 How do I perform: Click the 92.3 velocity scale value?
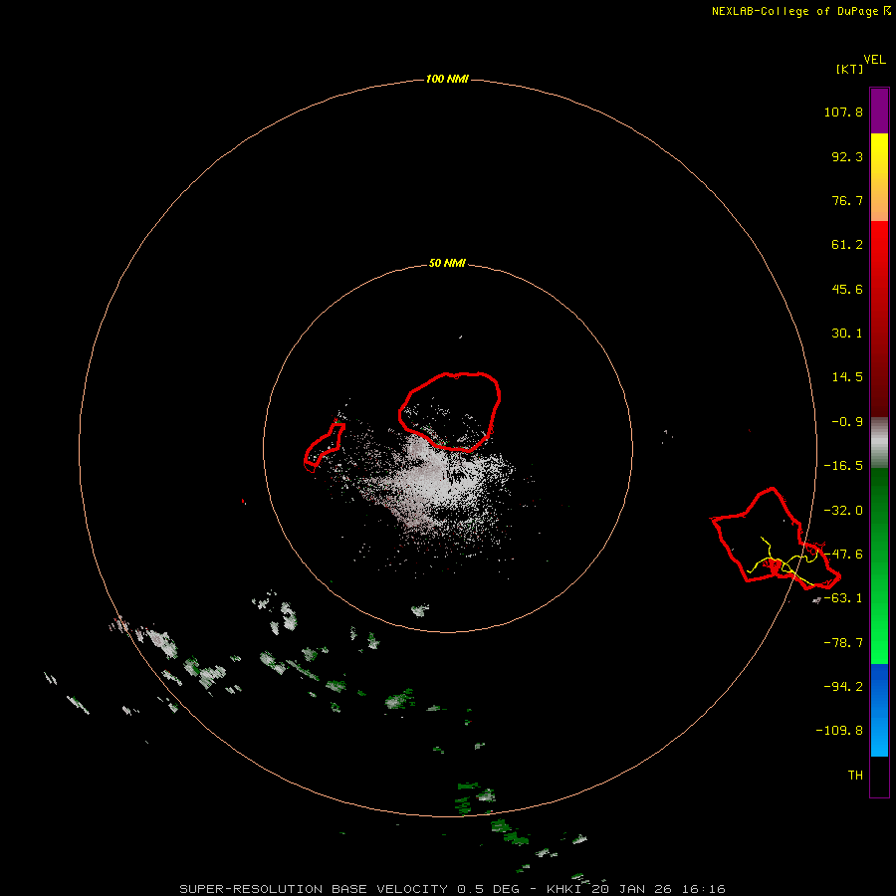847,156
